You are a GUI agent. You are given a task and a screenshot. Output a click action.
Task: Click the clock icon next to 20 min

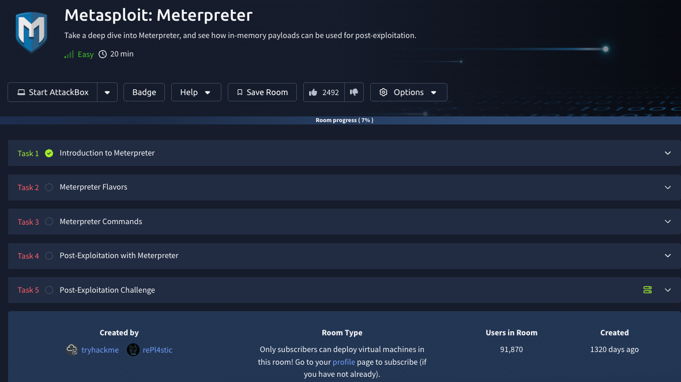(x=101, y=54)
